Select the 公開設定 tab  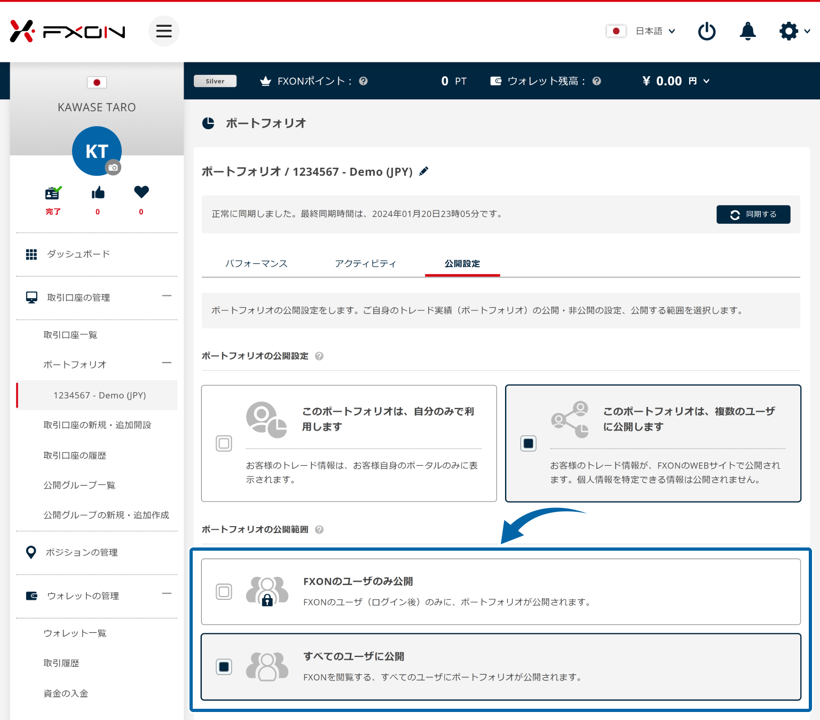[462, 263]
